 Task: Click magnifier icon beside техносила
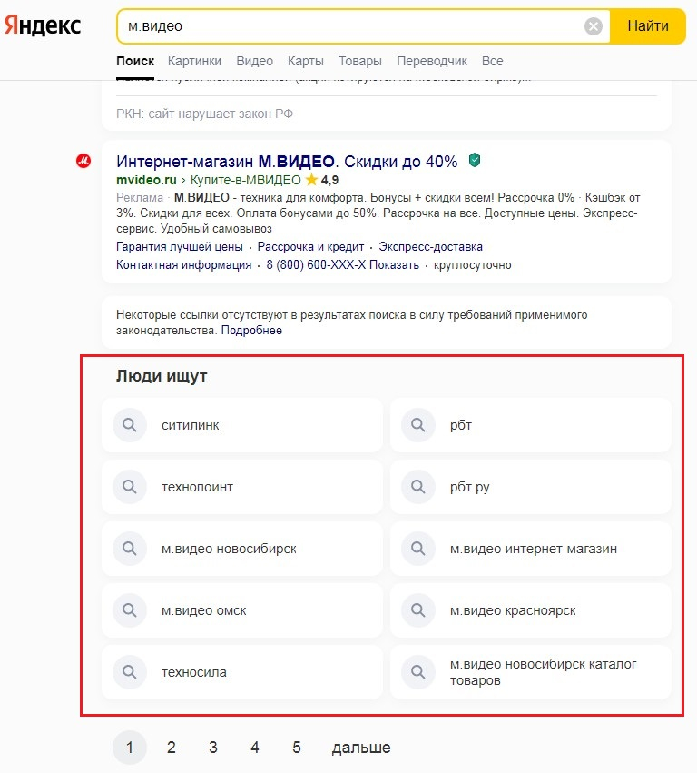[x=130, y=672]
